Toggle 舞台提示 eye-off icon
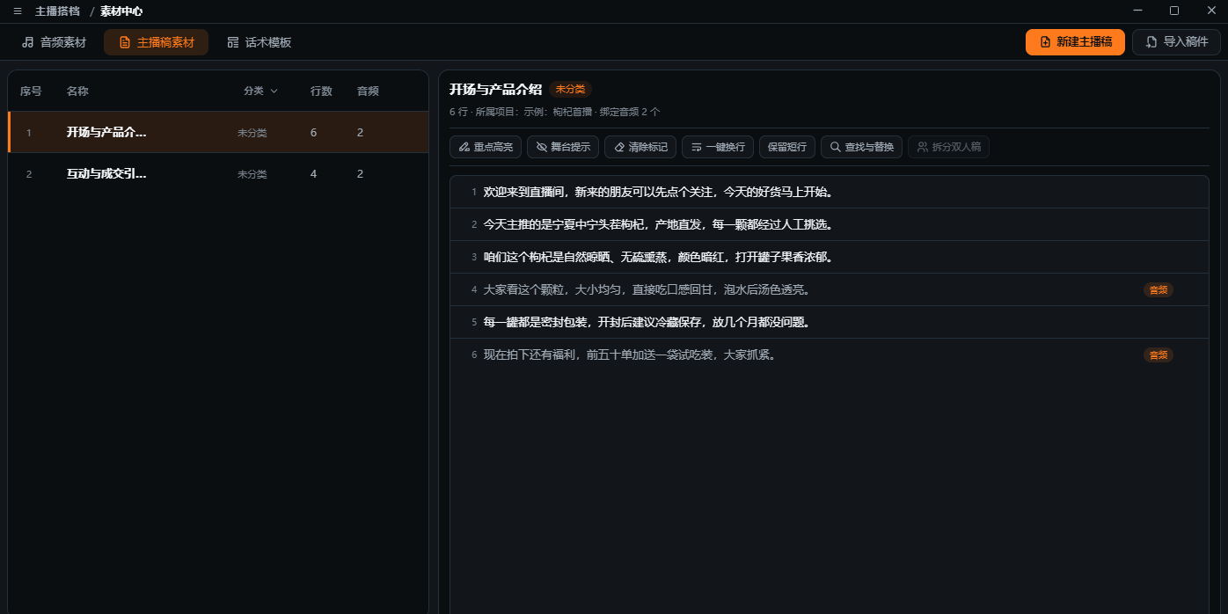 click(x=542, y=147)
